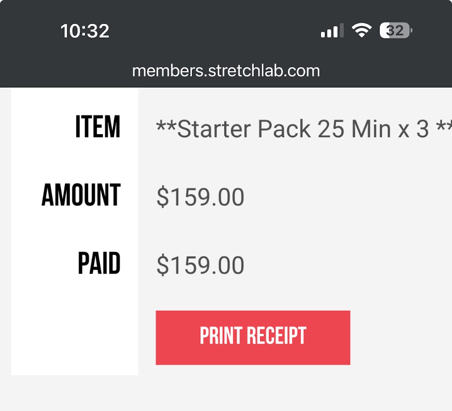Tap the battery indicator showing 32
452x411 pixels.
(396, 31)
